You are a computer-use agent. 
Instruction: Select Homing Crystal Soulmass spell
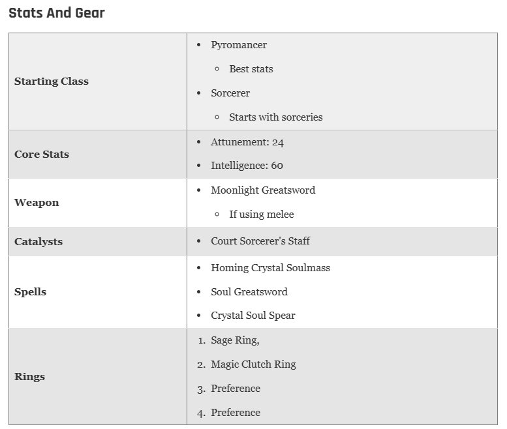click(x=271, y=268)
